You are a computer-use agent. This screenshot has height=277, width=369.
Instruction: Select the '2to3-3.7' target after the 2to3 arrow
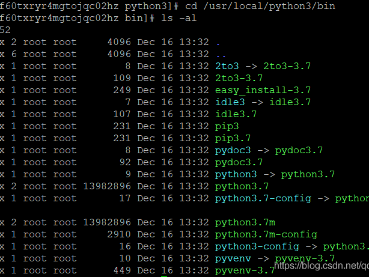point(287,66)
